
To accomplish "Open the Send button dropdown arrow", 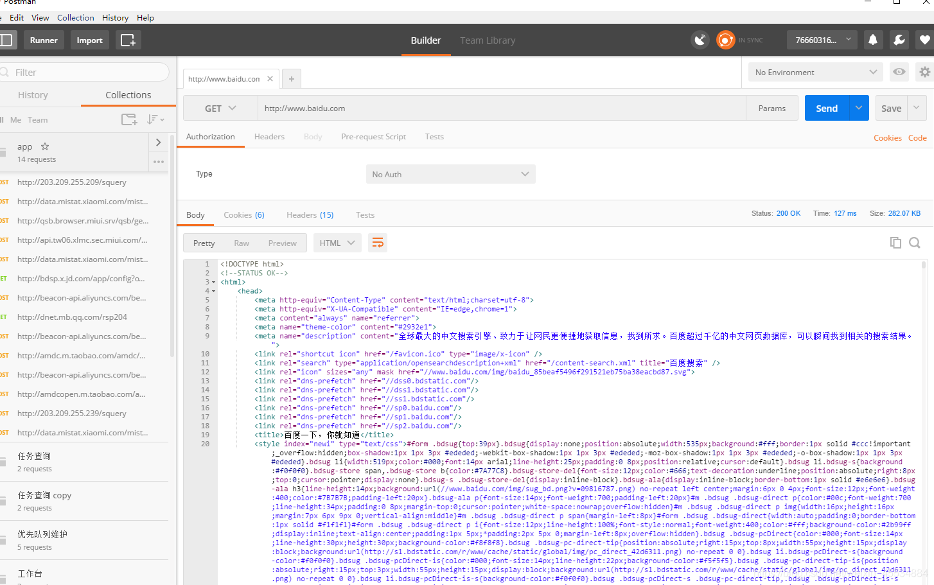I will pyautogui.click(x=859, y=108).
